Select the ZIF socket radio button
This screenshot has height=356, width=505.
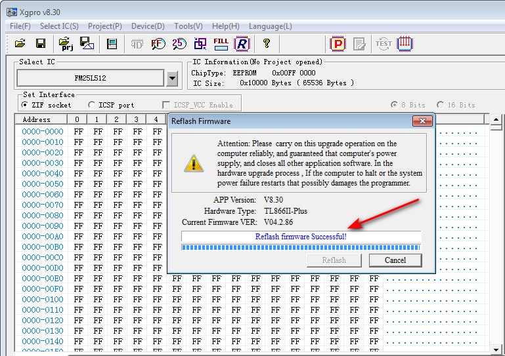coord(25,105)
